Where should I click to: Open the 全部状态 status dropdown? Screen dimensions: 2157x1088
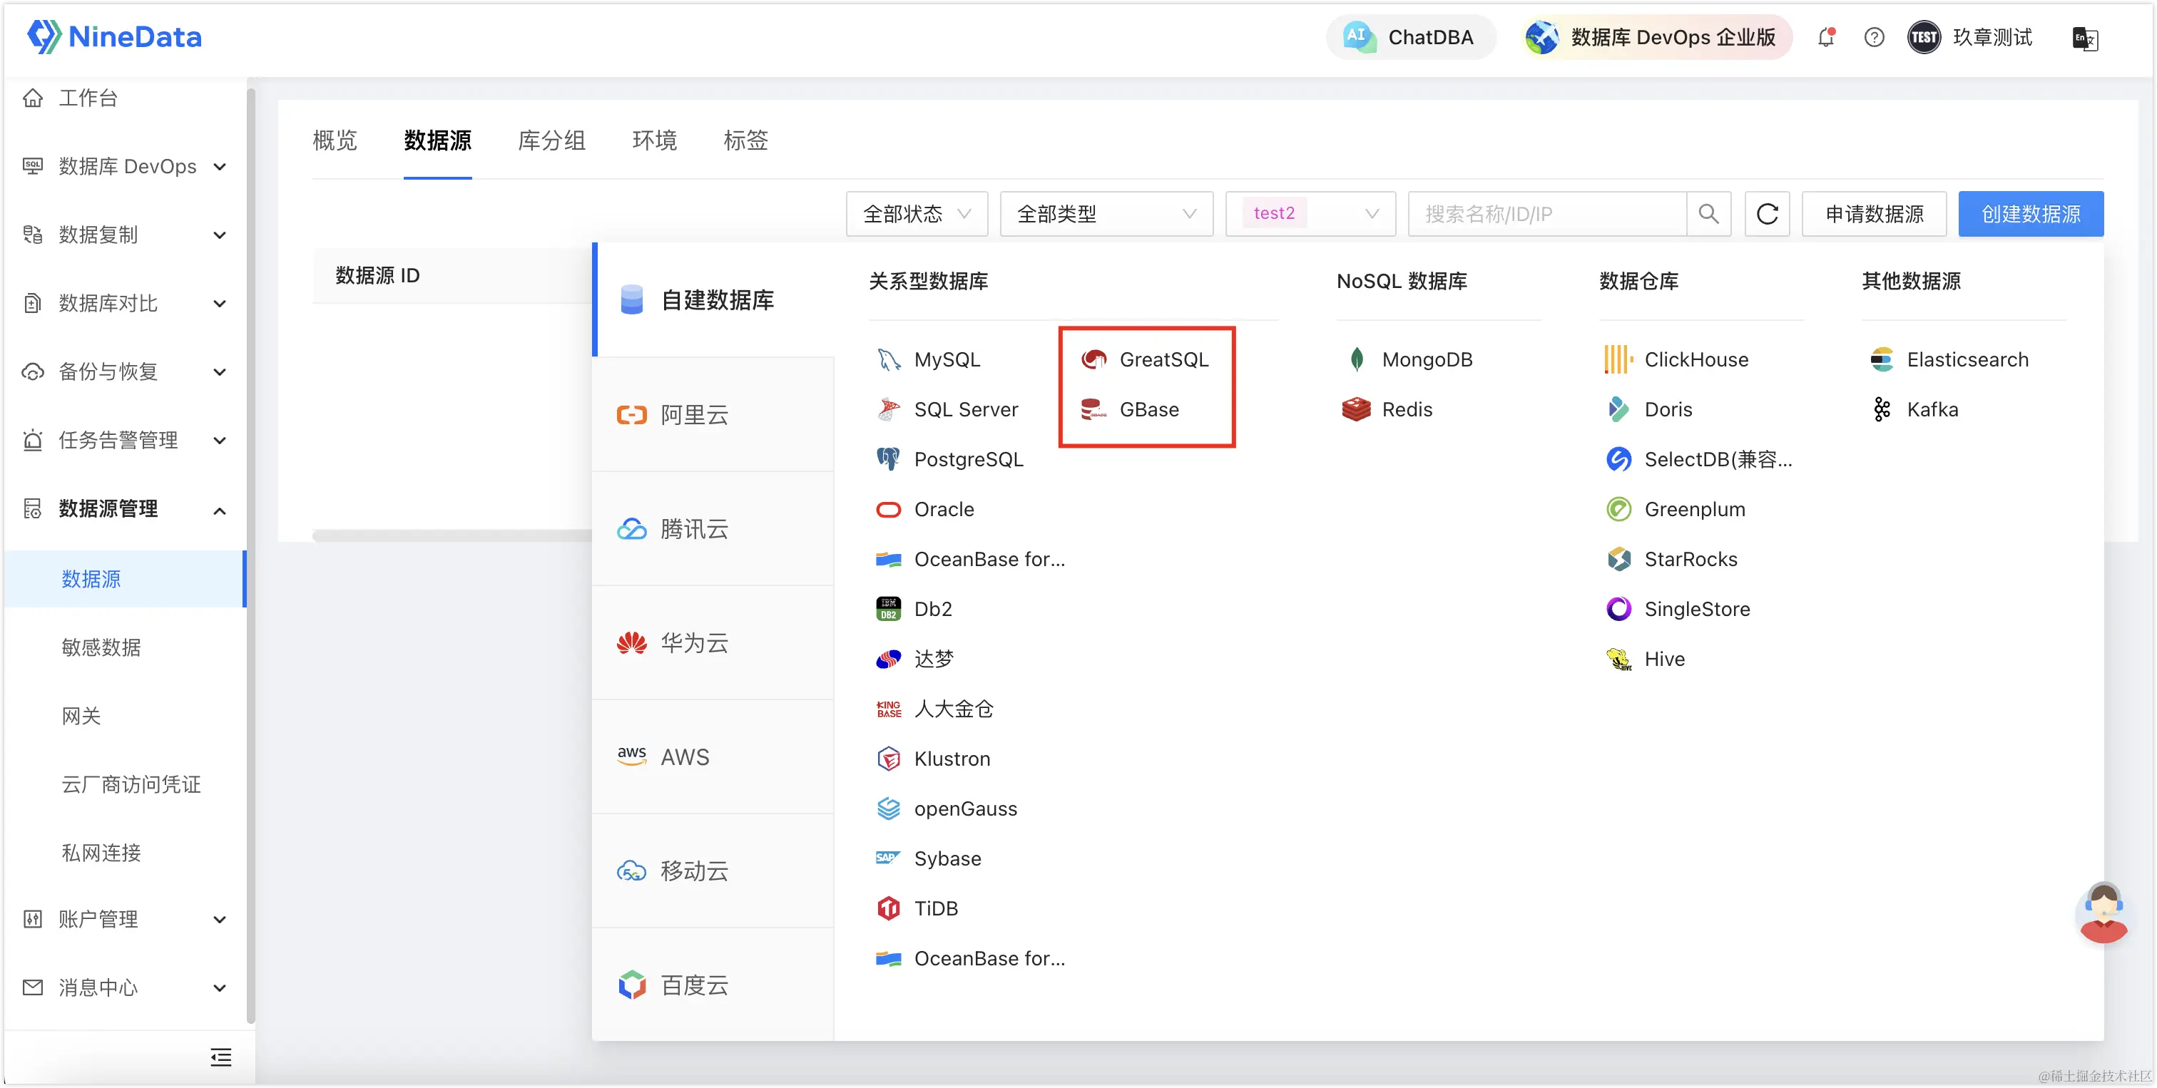917,215
